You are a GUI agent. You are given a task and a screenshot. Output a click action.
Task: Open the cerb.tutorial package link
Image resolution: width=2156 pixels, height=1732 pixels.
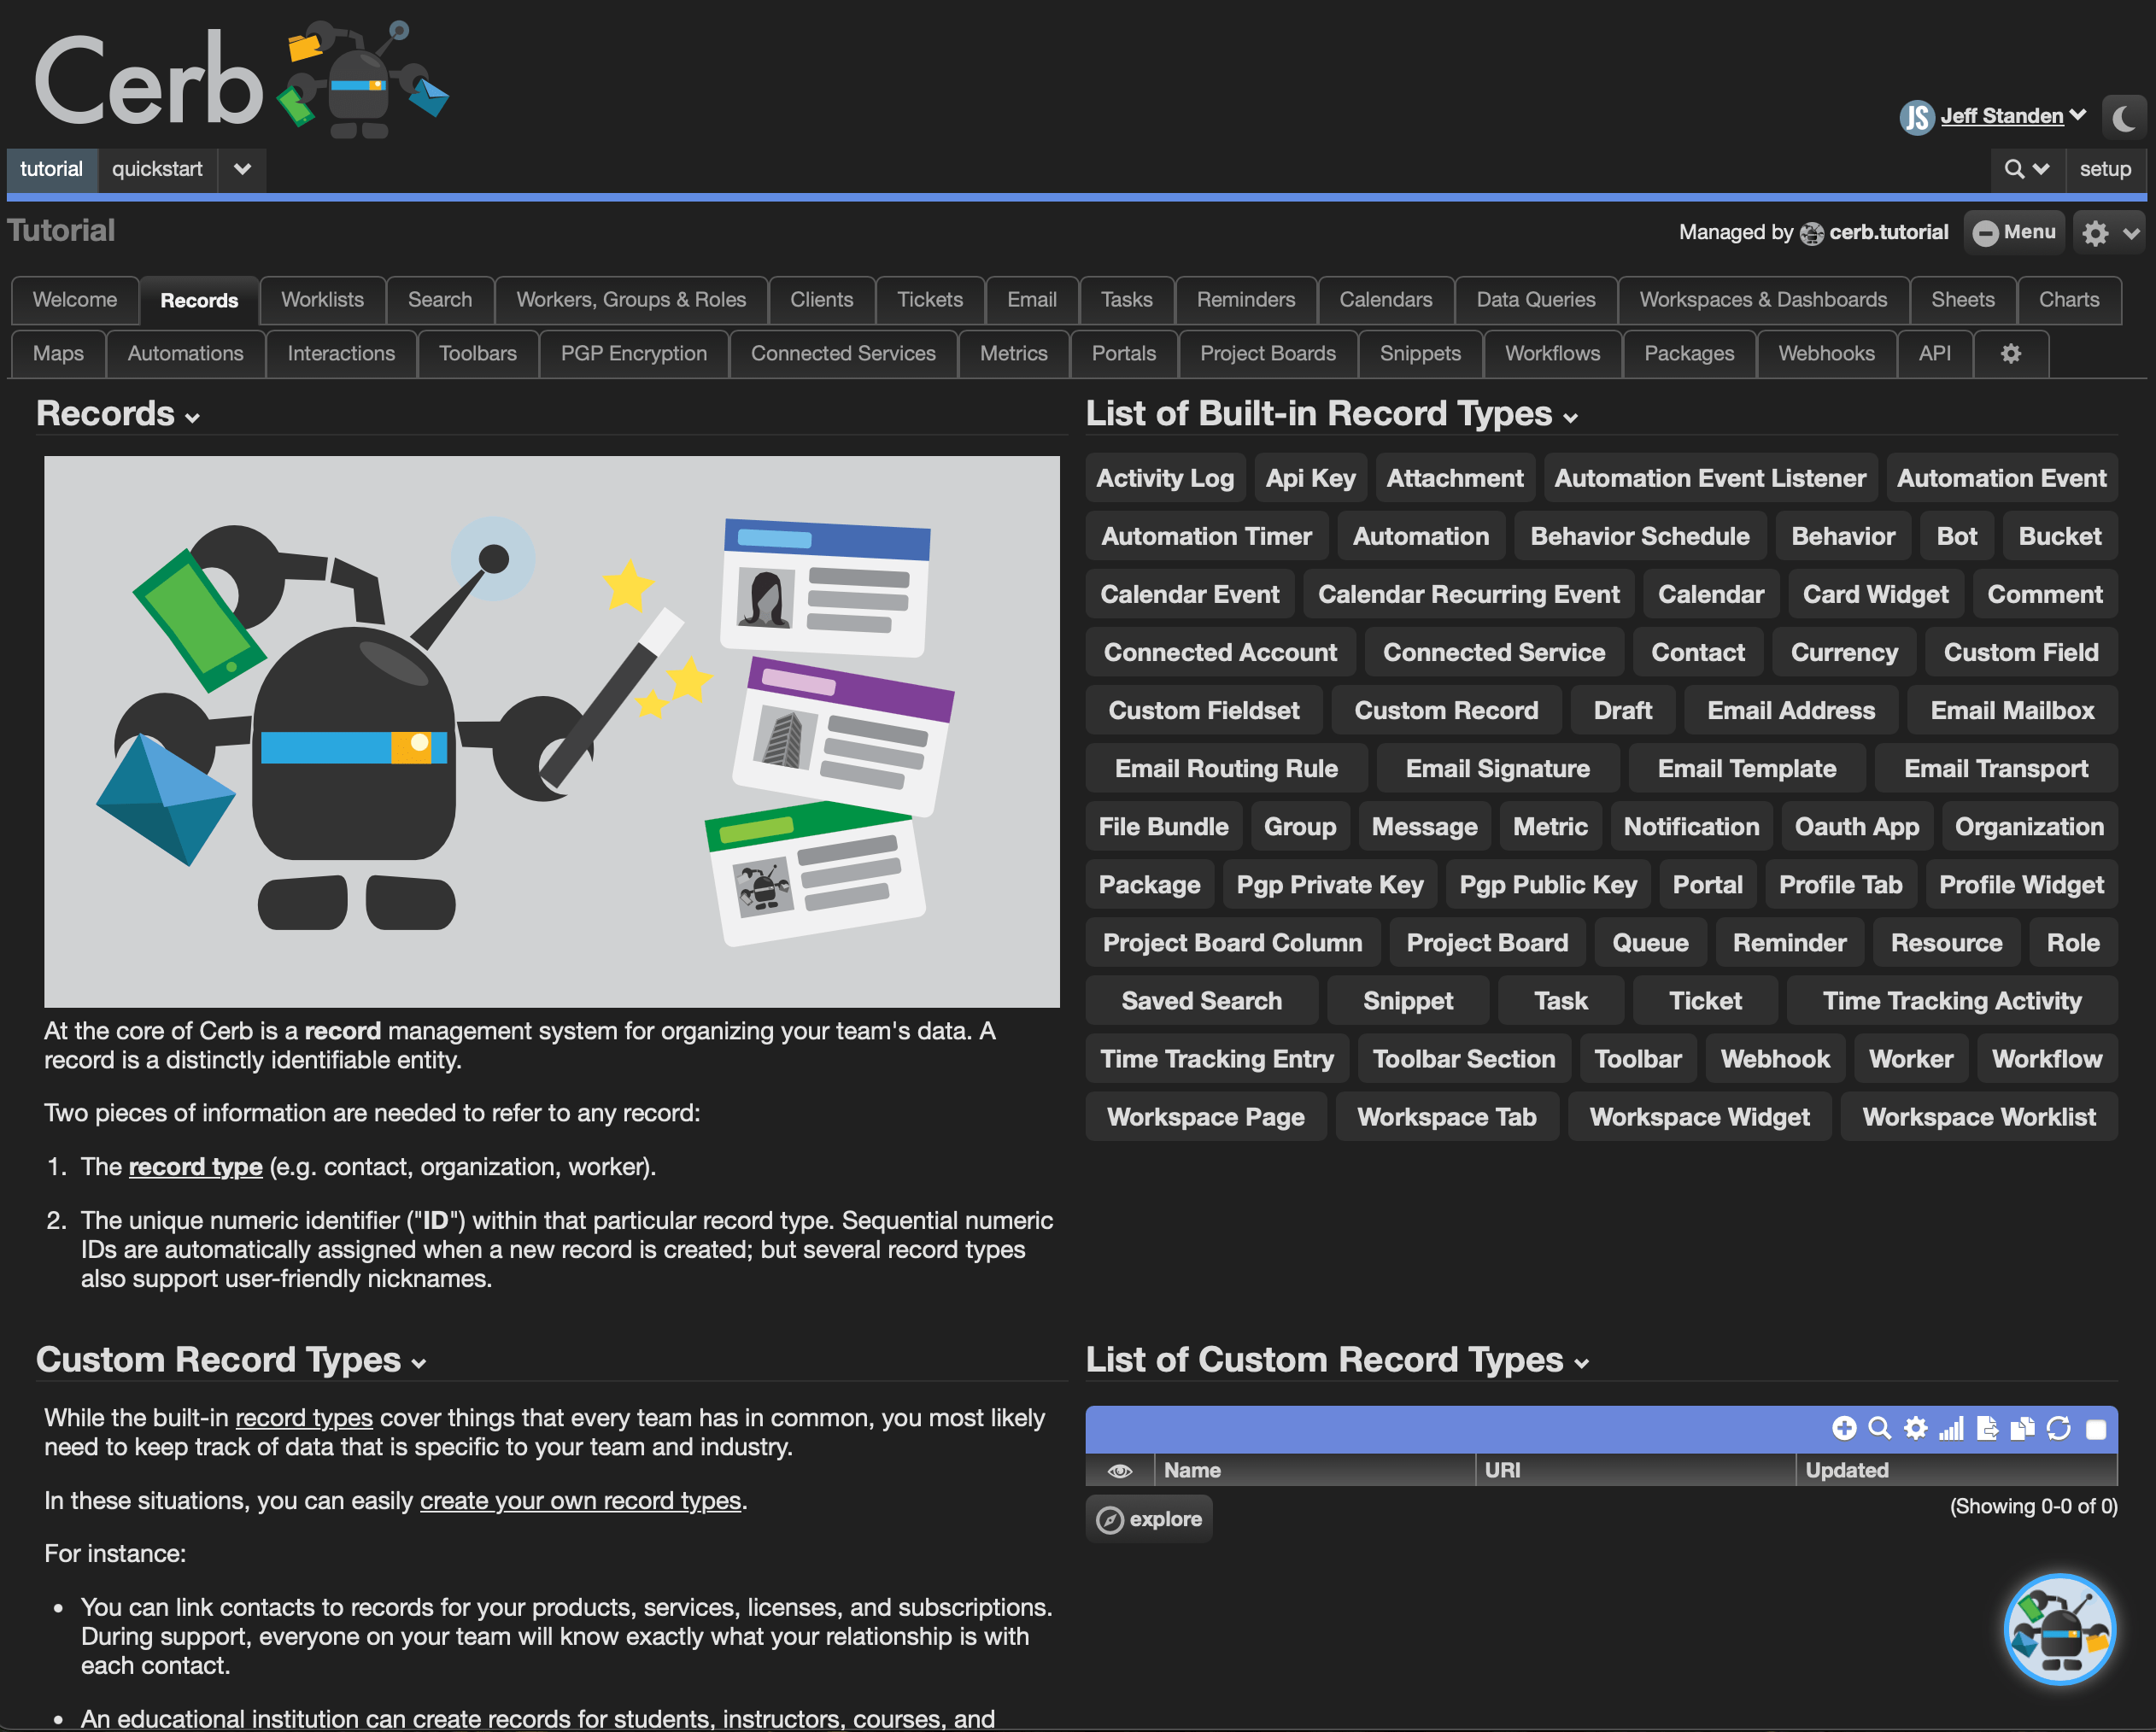pyautogui.click(x=1888, y=232)
